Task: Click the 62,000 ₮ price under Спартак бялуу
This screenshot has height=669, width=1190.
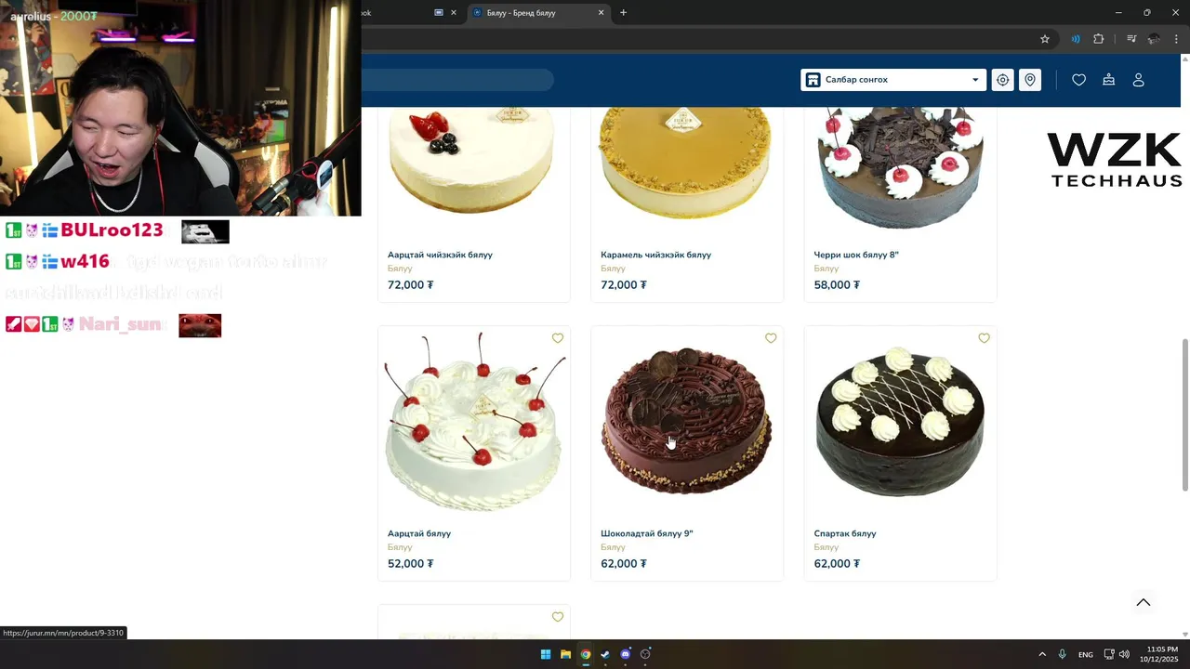Action: click(837, 563)
